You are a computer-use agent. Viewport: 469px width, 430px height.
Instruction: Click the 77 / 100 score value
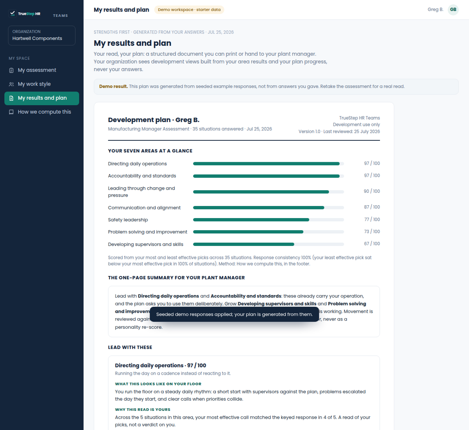click(x=372, y=220)
